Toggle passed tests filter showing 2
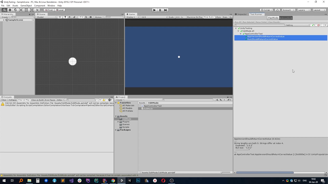 [x=313, y=25]
